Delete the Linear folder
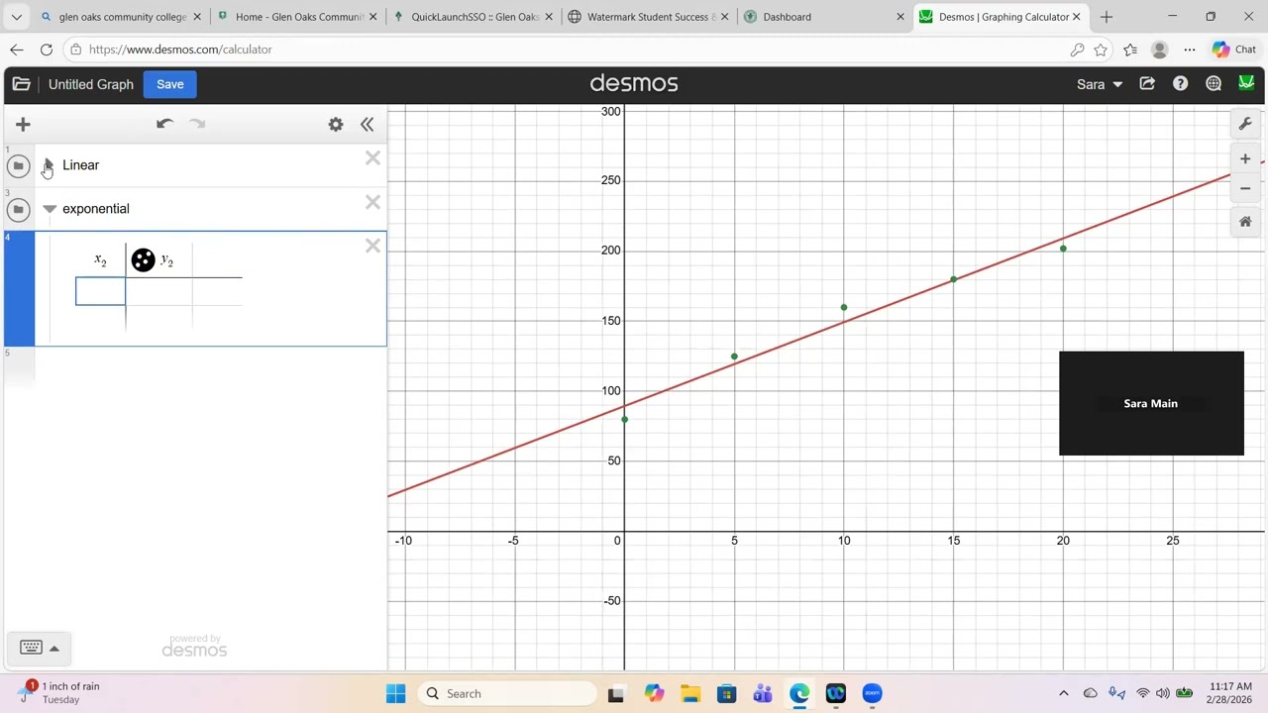 [x=372, y=158]
